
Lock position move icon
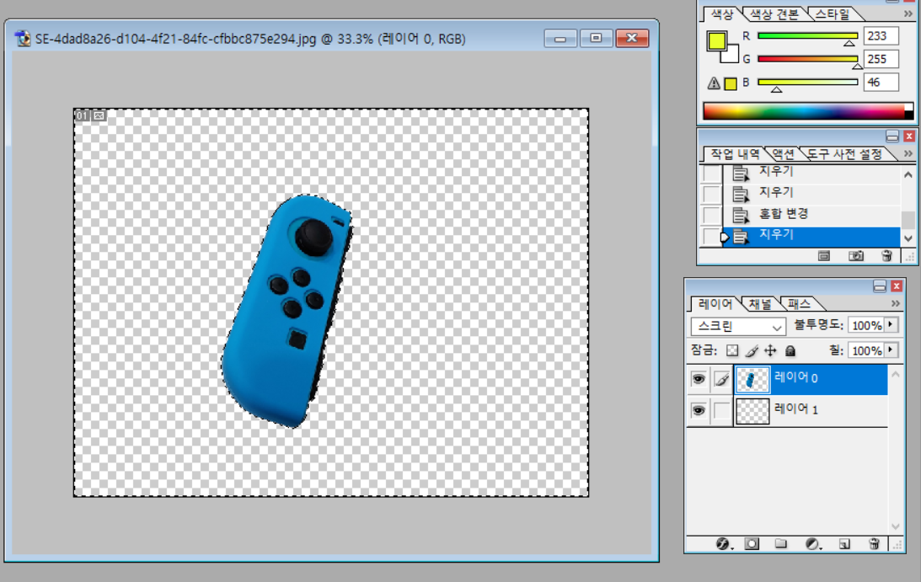pos(770,350)
